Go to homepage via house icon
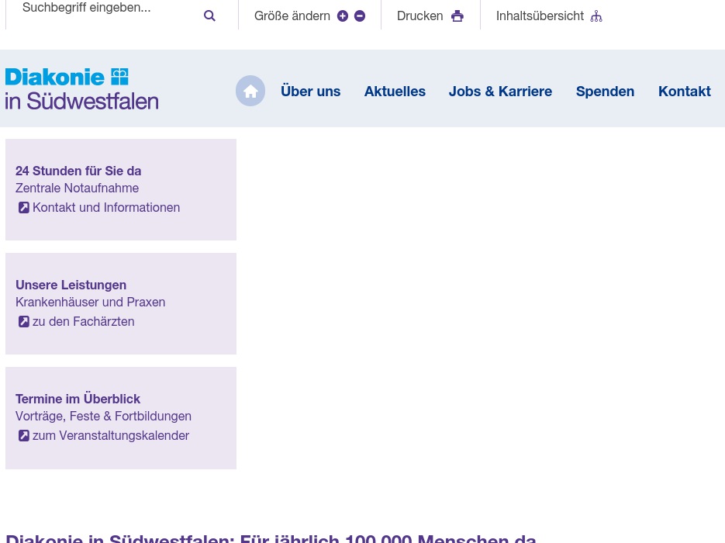Viewport: 725px width, 543px height. [250, 91]
